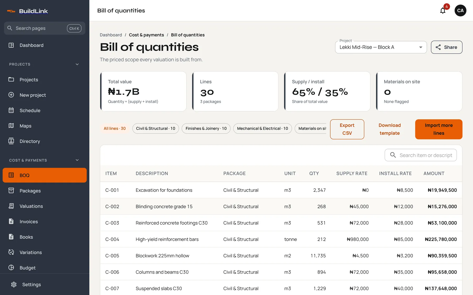473x295 pixels.
Task: Click Import more lines button
Action: (439, 129)
